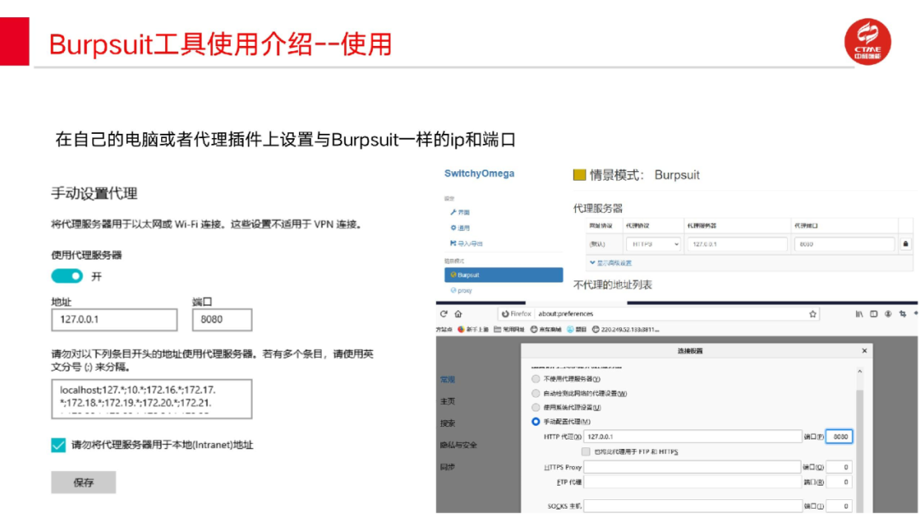Screen dimensions: 920x518
Task: Open the 代理协议 HTTPS dropdown
Action: tap(653, 244)
